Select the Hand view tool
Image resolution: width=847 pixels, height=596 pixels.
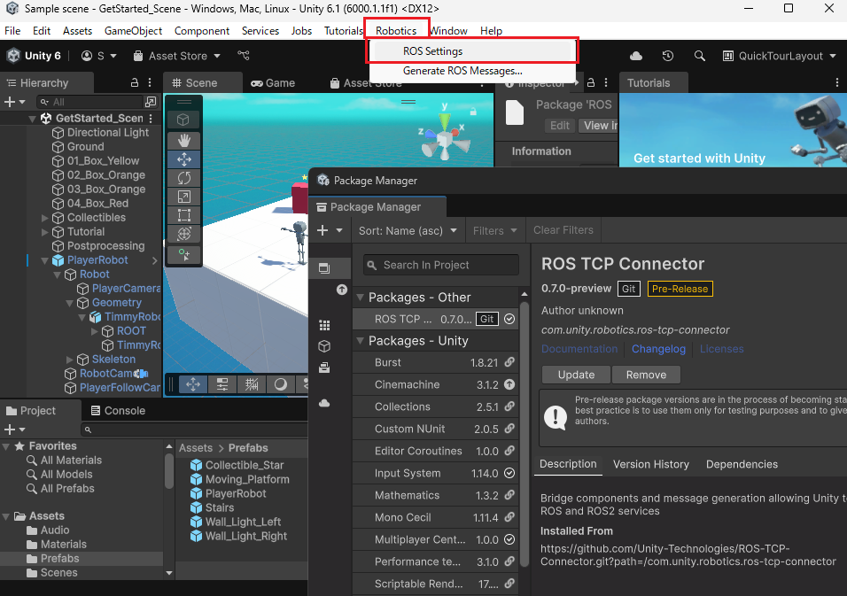(183, 141)
